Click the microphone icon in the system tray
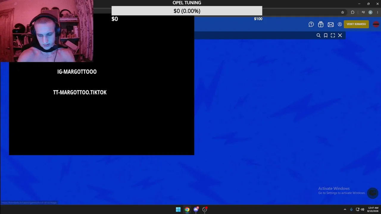381x214 pixels. [x=351, y=210]
